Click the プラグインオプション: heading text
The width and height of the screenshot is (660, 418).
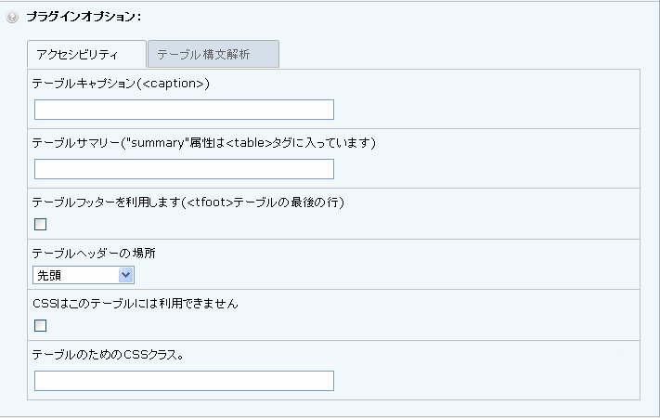tap(84, 17)
